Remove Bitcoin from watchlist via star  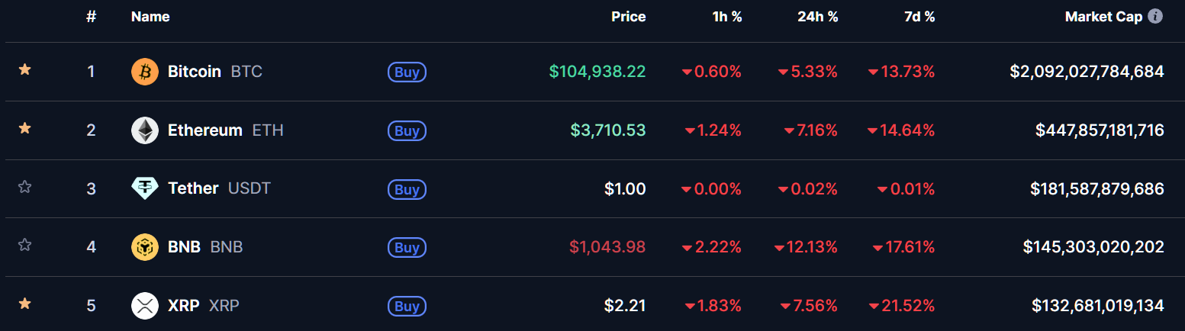click(24, 70)
